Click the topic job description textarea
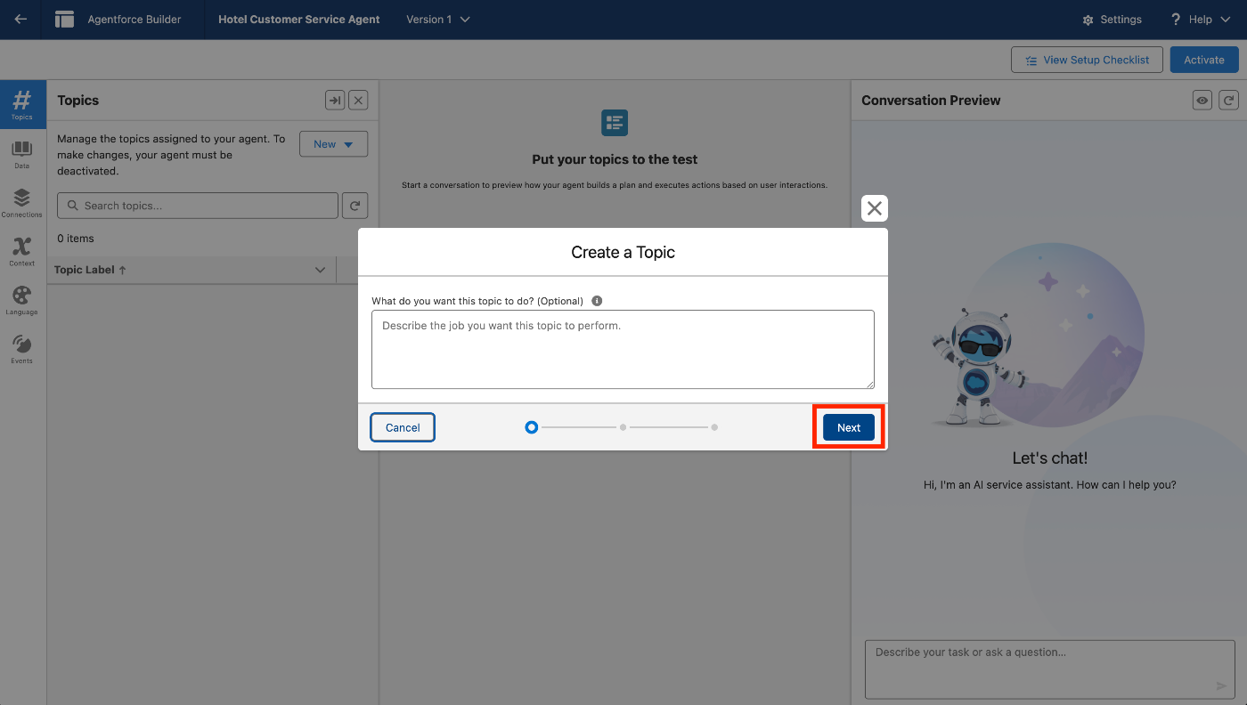This screenshot has height=705, width=1247. pos(623,349)
